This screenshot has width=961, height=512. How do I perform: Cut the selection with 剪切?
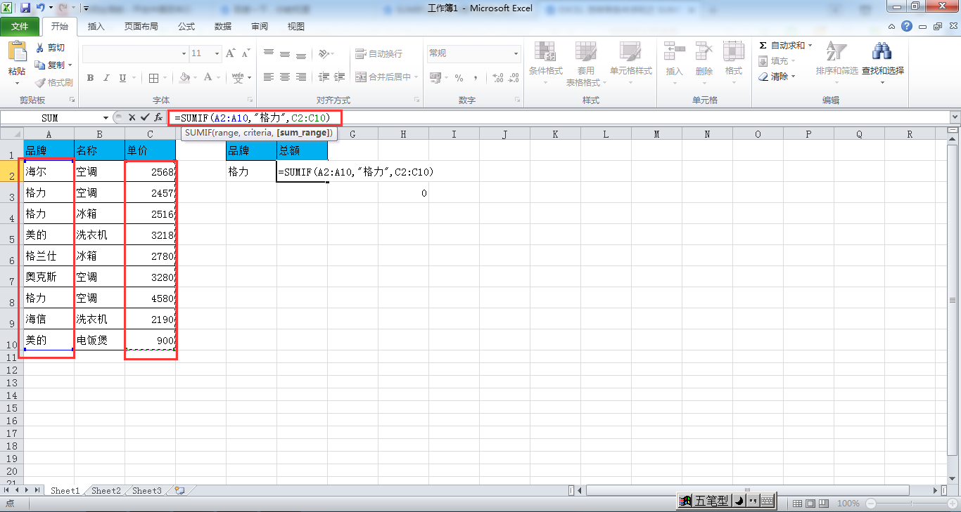coord(50,48)
